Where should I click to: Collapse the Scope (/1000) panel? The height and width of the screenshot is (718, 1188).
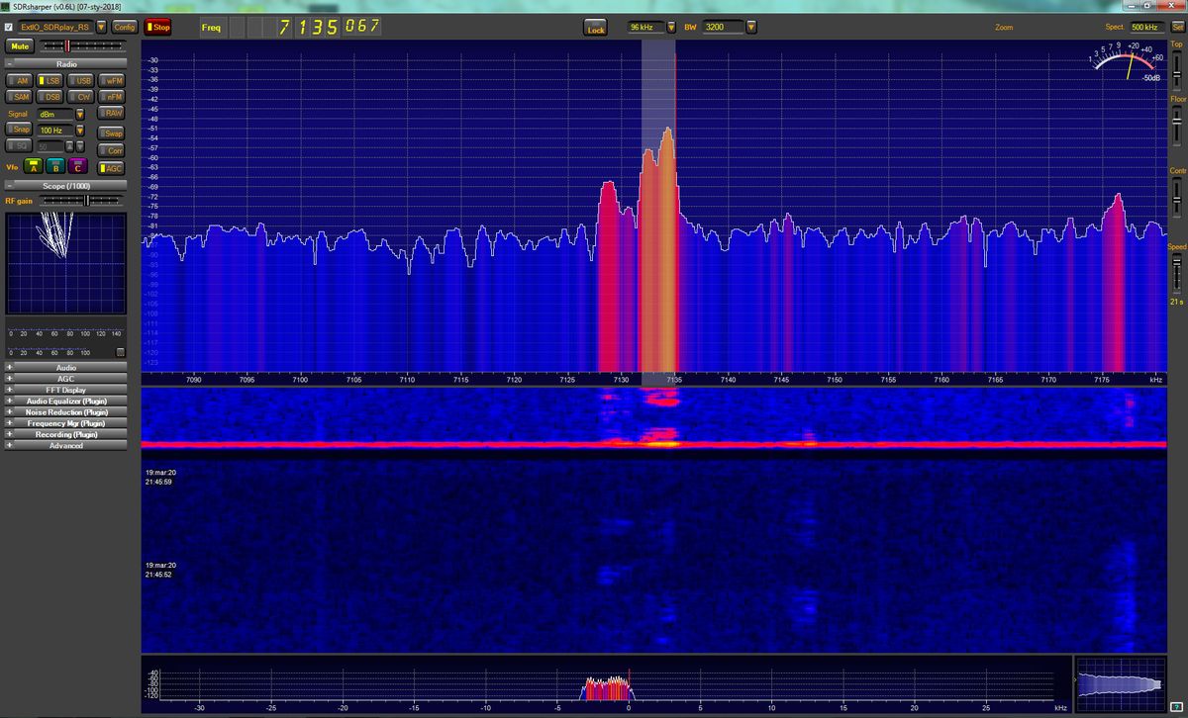(8, 186)
